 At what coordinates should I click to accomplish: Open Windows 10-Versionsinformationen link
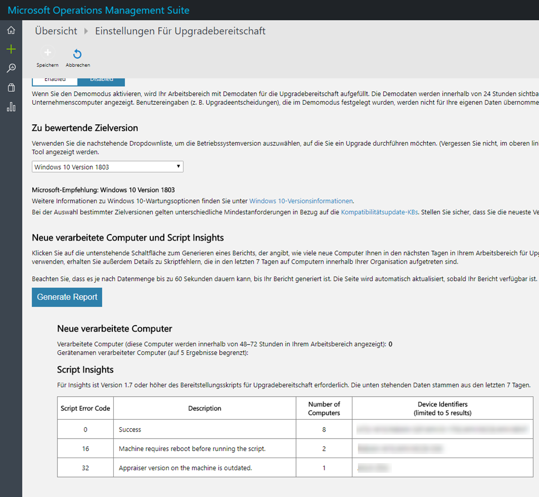[301, 201]
